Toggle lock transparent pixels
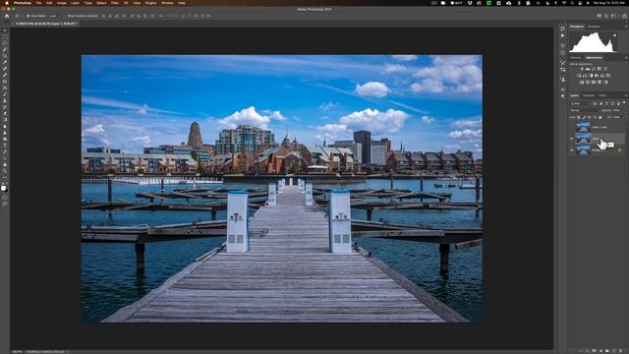Image resolution: width=629 pixels, height=354 pixels. click(579, 117)
